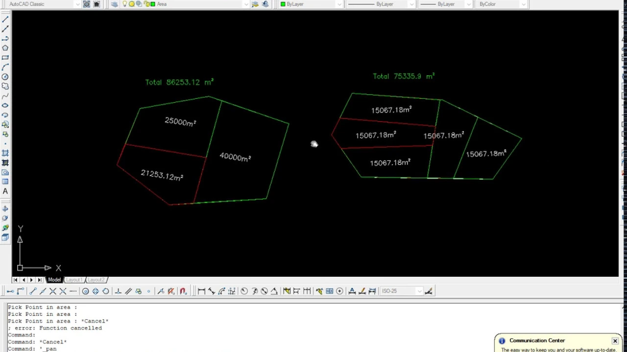
Task: Click Layer Previous icon
Action: tap(265, 4)
